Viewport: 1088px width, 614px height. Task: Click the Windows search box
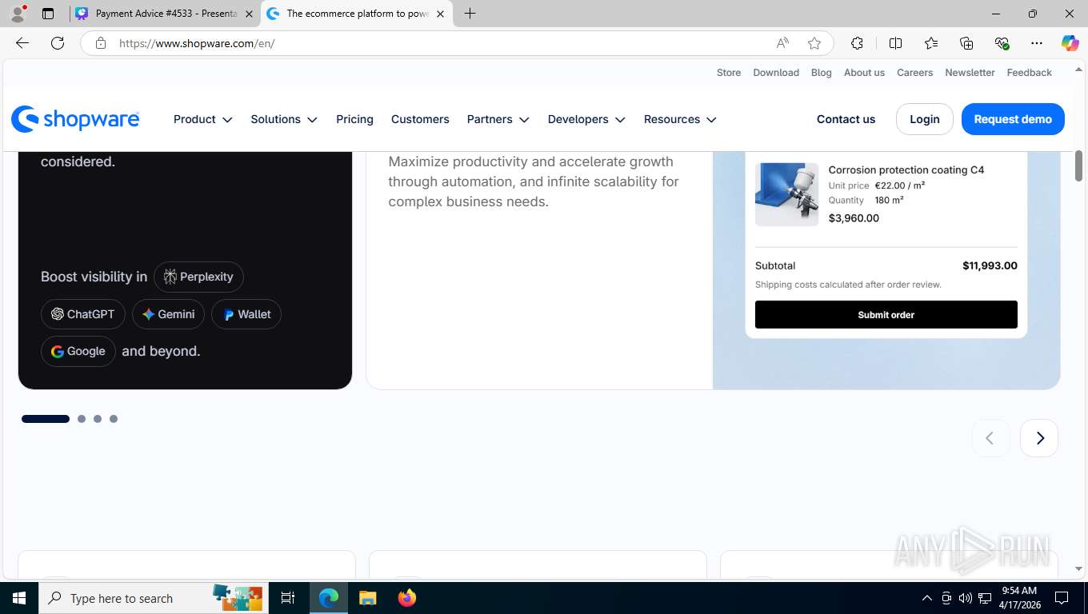click(x=152, y=598)
